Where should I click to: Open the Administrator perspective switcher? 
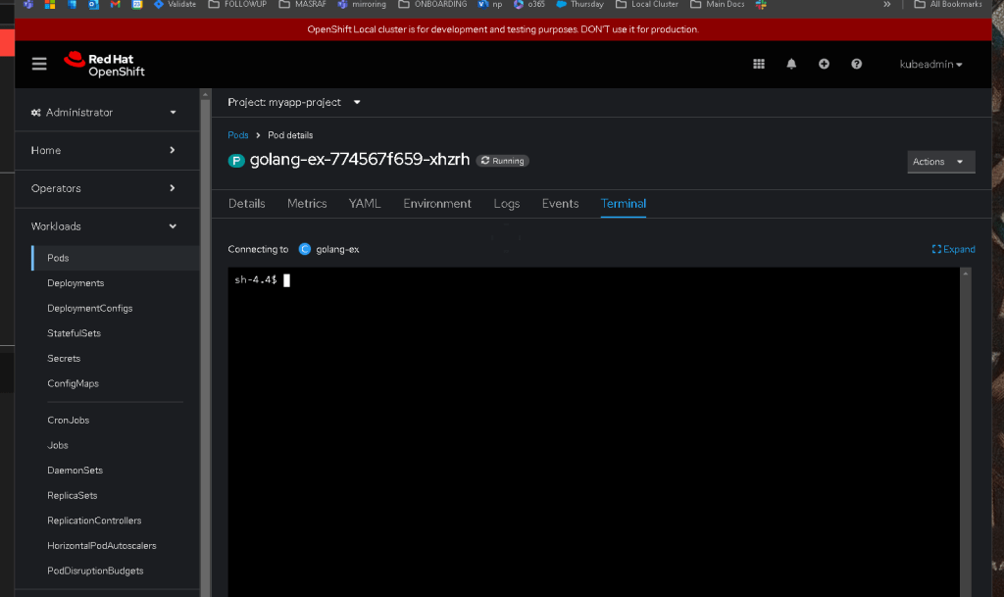(103, 112)
